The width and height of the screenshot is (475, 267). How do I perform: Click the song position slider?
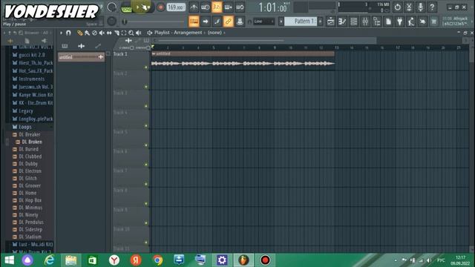click(x=154, y=22)
